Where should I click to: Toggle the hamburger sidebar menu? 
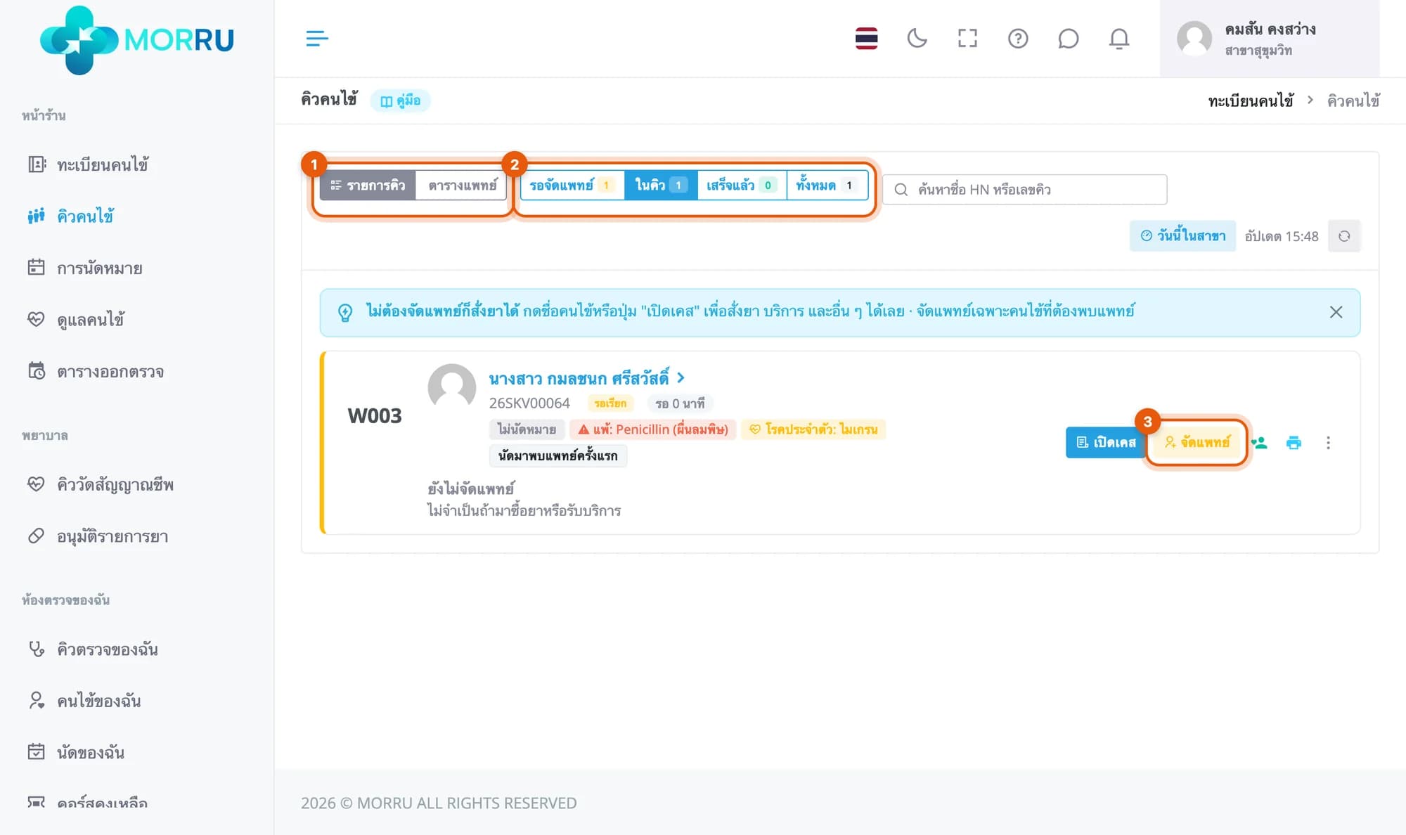317,38
